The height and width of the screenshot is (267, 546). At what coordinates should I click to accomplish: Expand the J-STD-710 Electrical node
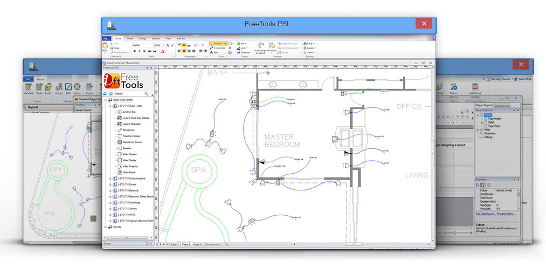110,190
